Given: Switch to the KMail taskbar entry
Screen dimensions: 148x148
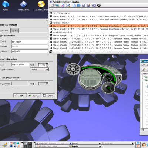Looking at the screenshot, I should coord(51,146).
